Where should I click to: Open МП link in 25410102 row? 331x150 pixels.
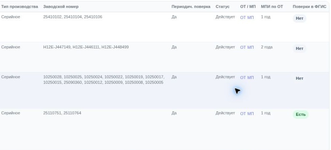click(x=250, y=17)
